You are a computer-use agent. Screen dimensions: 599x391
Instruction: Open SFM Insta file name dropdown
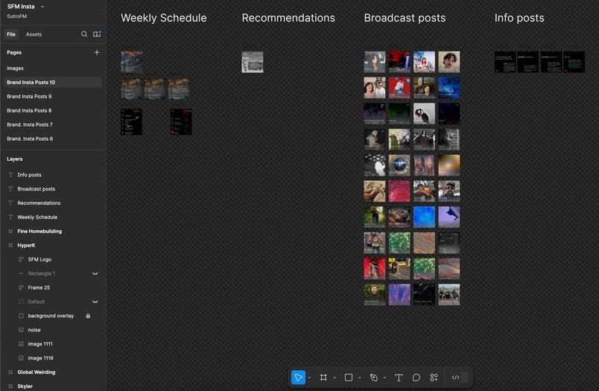pyautogui.click(x=42, y=7)
